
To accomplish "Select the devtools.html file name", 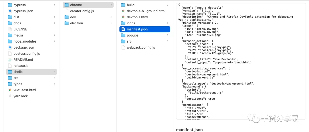I will pos(137,17).
